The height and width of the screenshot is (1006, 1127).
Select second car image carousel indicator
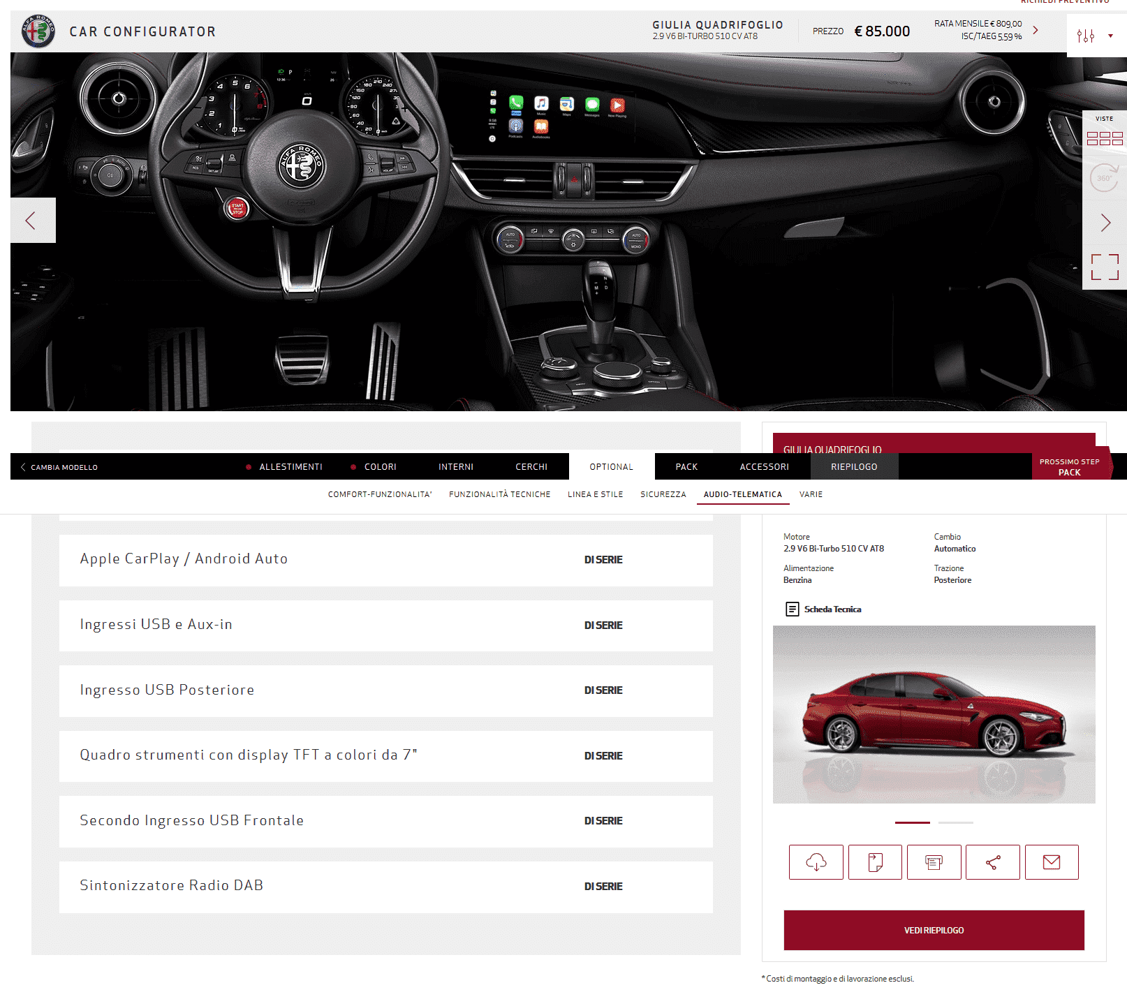point(955,822)
